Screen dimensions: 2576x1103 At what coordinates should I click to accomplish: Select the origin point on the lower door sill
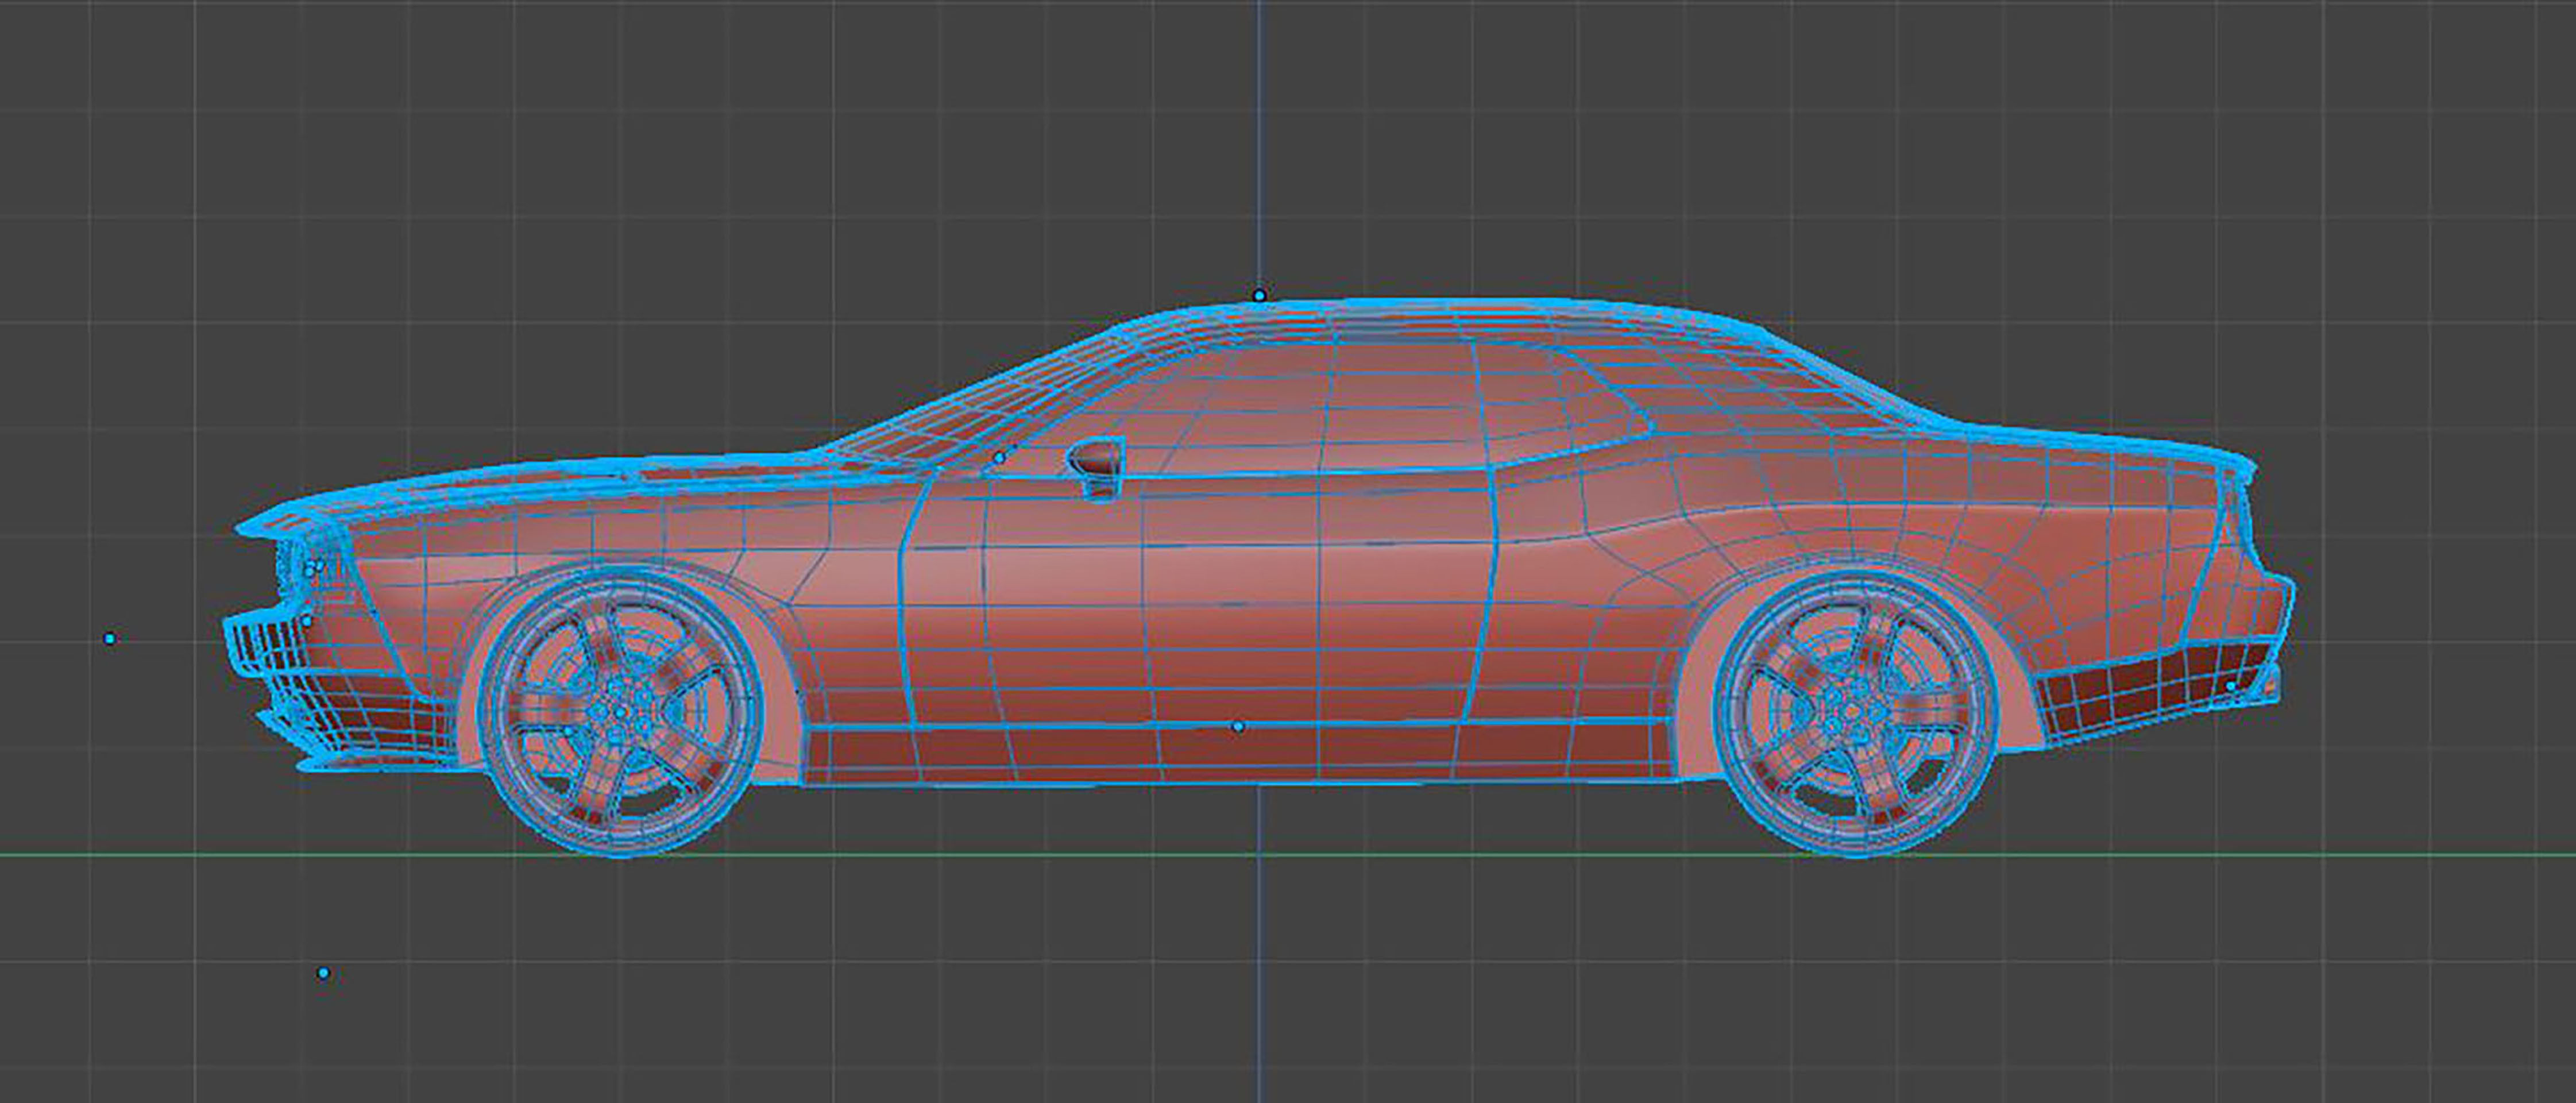coord(1238,726)
